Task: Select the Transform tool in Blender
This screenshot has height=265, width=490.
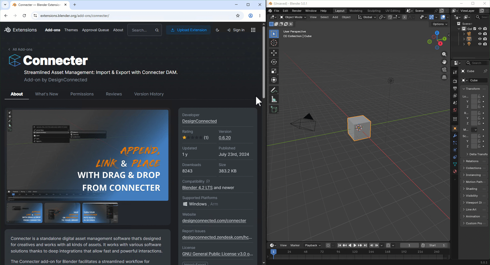Action: (274, 80)
